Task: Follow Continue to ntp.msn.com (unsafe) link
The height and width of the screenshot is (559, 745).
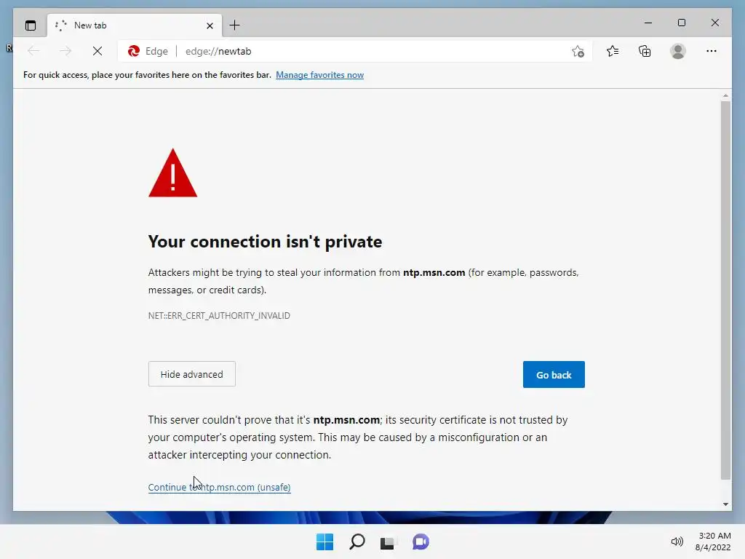Action: (x=220, y=487)
